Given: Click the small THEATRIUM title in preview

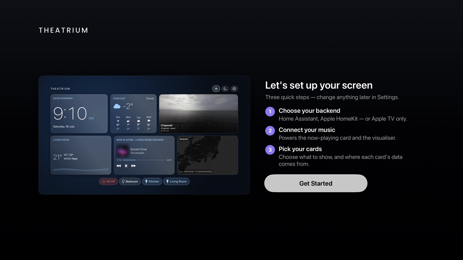Looking at the screenshot, I should 60,89.
